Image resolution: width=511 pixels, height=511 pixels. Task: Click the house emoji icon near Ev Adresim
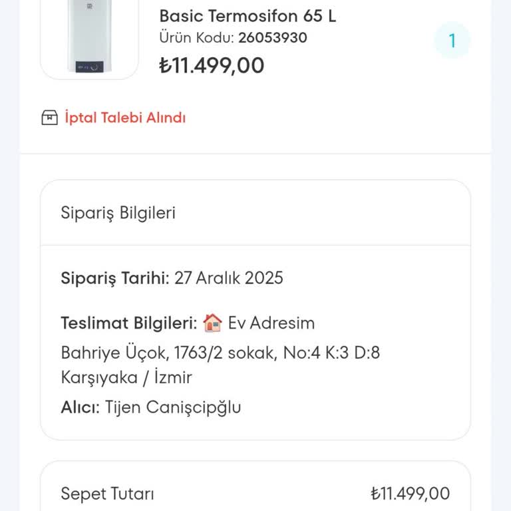click(213, 323)
